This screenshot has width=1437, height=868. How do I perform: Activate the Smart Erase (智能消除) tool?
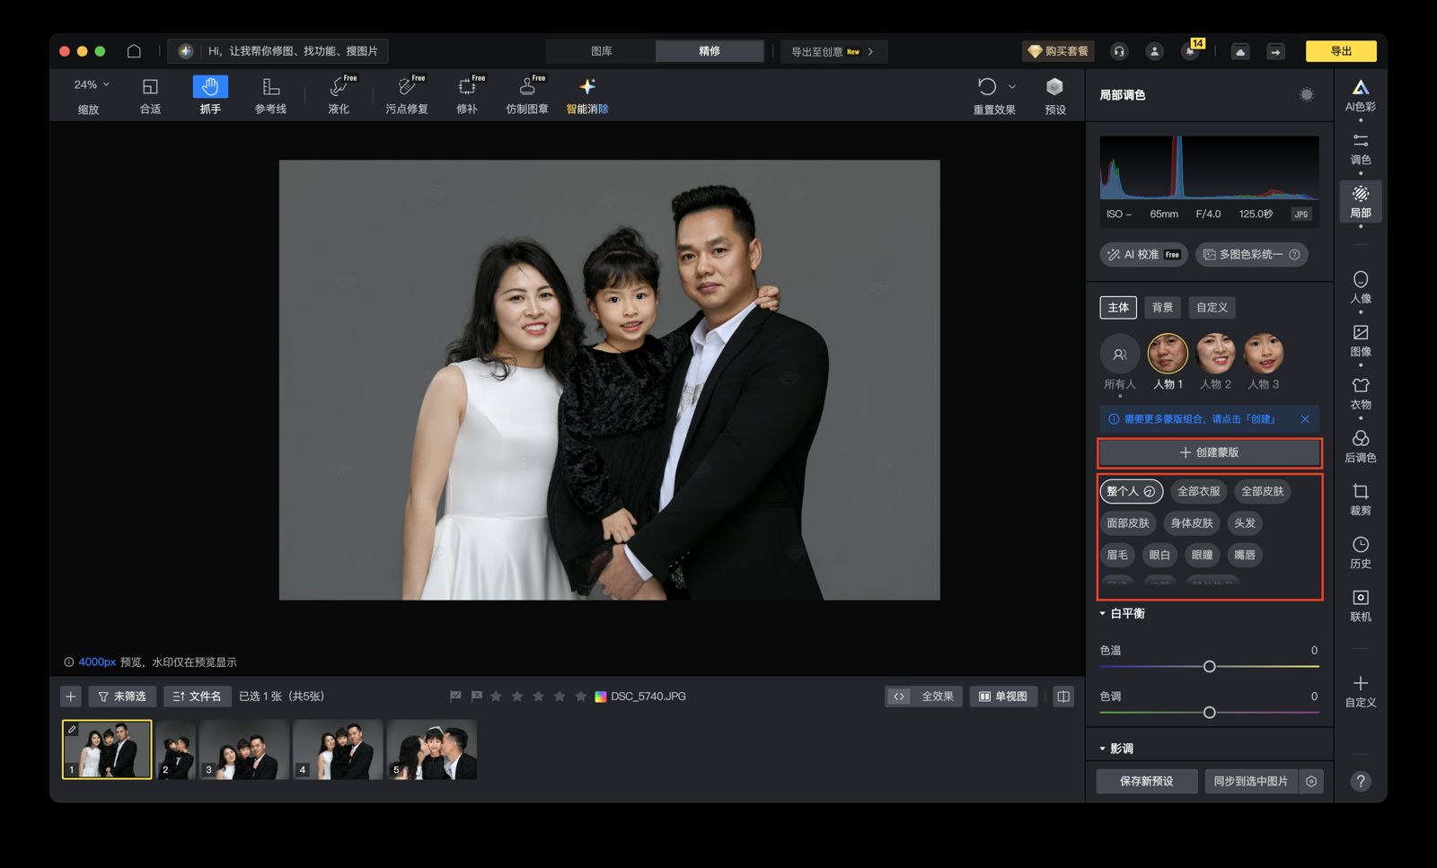[x=586, y=94]
